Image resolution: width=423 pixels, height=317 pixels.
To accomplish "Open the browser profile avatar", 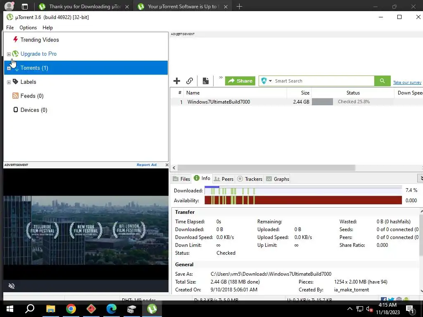I will click(x=9, y=6).
